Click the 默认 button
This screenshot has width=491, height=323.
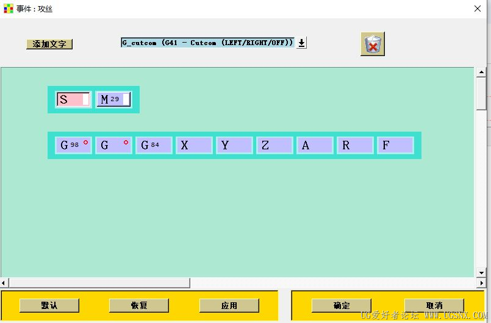(49, 305)
